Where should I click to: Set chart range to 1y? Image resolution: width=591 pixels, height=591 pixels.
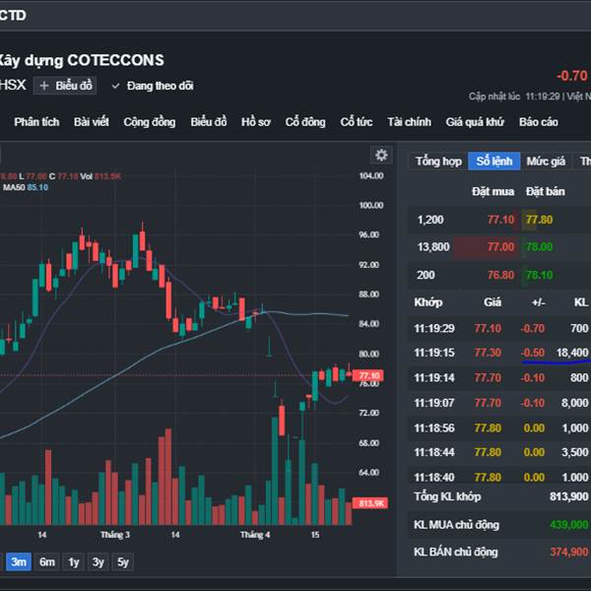74,561
